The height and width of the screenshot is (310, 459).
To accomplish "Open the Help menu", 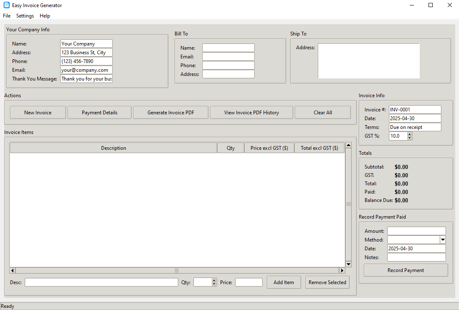I will tap(45, 16).
